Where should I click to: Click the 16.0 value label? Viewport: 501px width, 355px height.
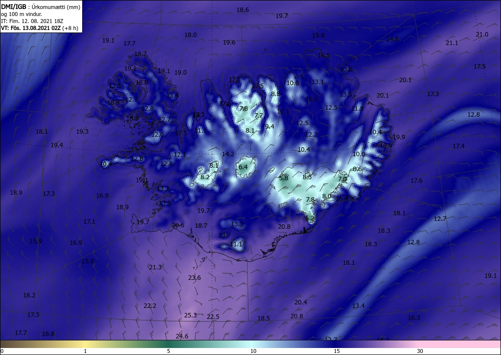pyautogui.click(x=312, y=99)
